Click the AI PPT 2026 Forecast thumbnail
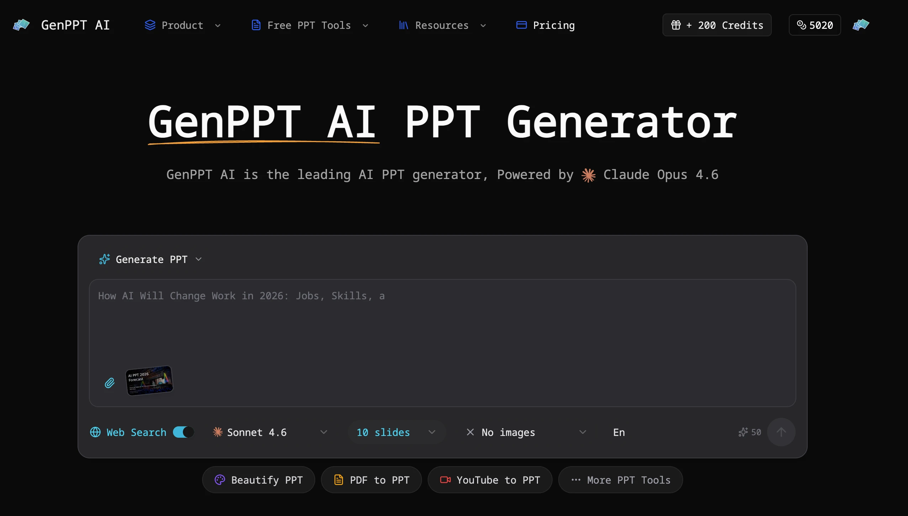908x516 pixels. (149, 380)
